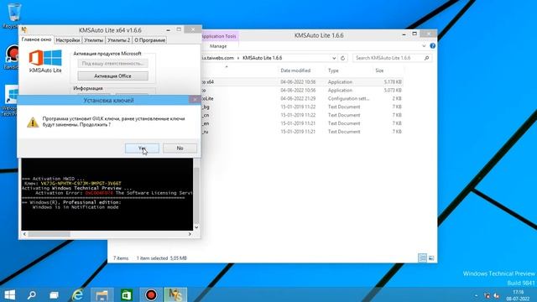The width and height of the screenshot is (537, 302).
Task: Click the taskbar clock and date
Action: [518, 295]
